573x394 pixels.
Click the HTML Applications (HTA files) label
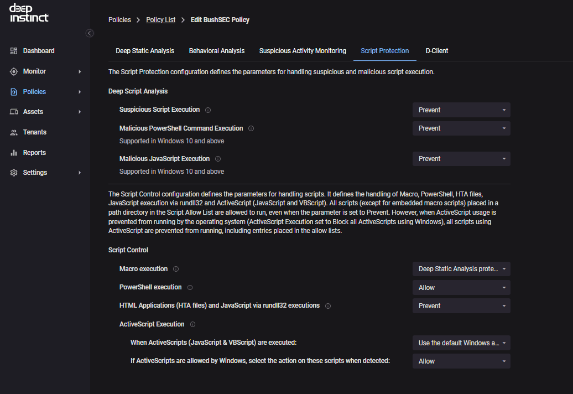[x=220, y=305]
